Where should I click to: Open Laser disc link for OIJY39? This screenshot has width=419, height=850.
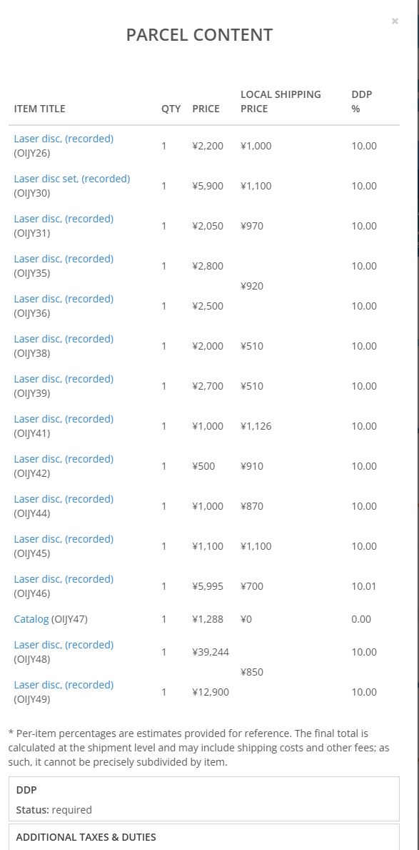point(64,379)
